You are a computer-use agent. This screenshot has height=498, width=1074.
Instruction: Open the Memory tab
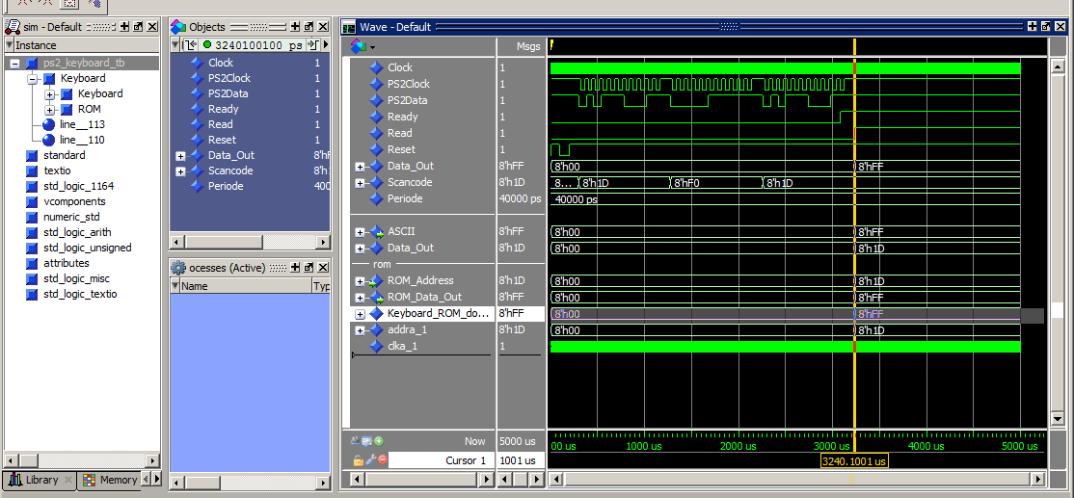110,480
